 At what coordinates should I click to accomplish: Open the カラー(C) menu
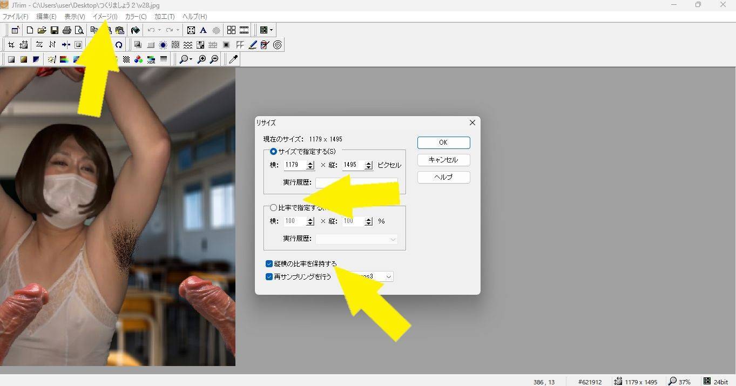[x=136, y=17]
